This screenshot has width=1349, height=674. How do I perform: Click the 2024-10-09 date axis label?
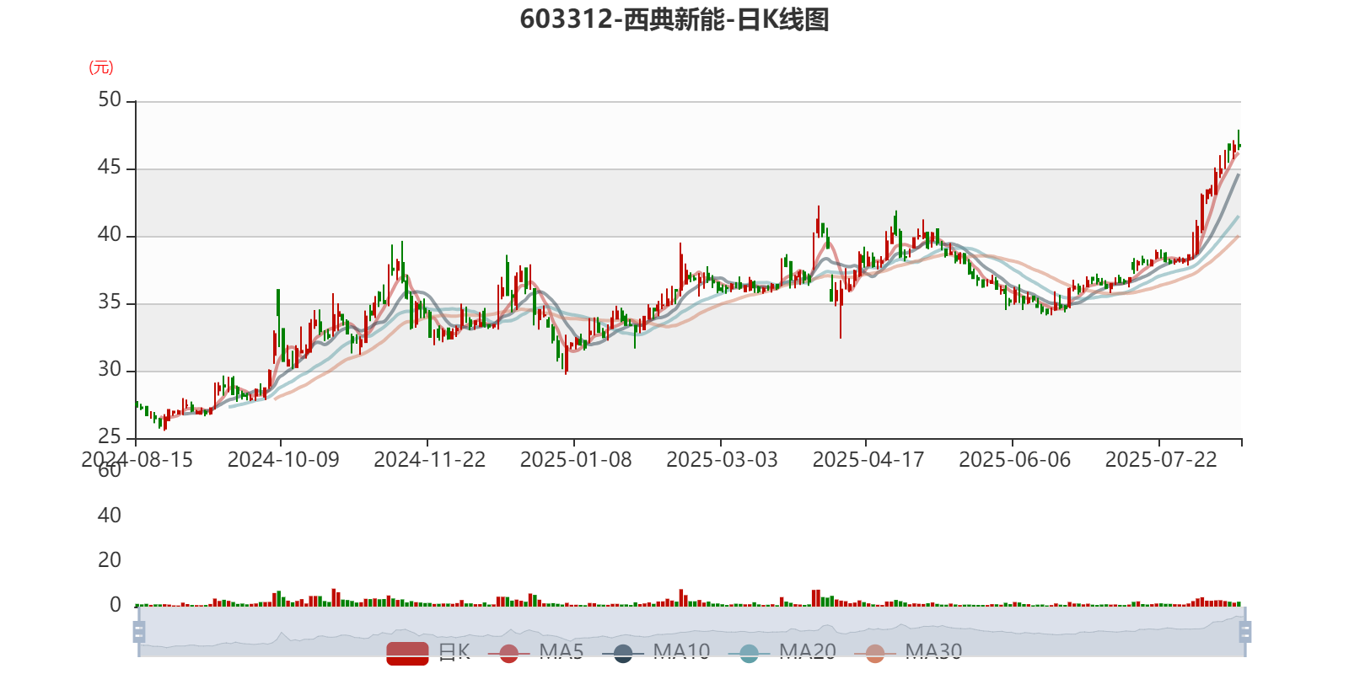283,460
